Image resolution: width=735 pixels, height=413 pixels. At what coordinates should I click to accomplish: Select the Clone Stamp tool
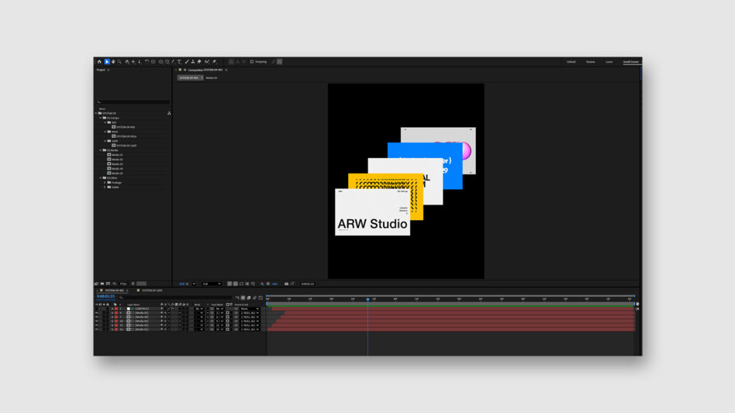[x=193, y=62]
